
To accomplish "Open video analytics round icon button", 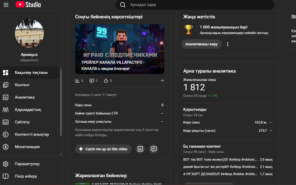I will [140, 149].
